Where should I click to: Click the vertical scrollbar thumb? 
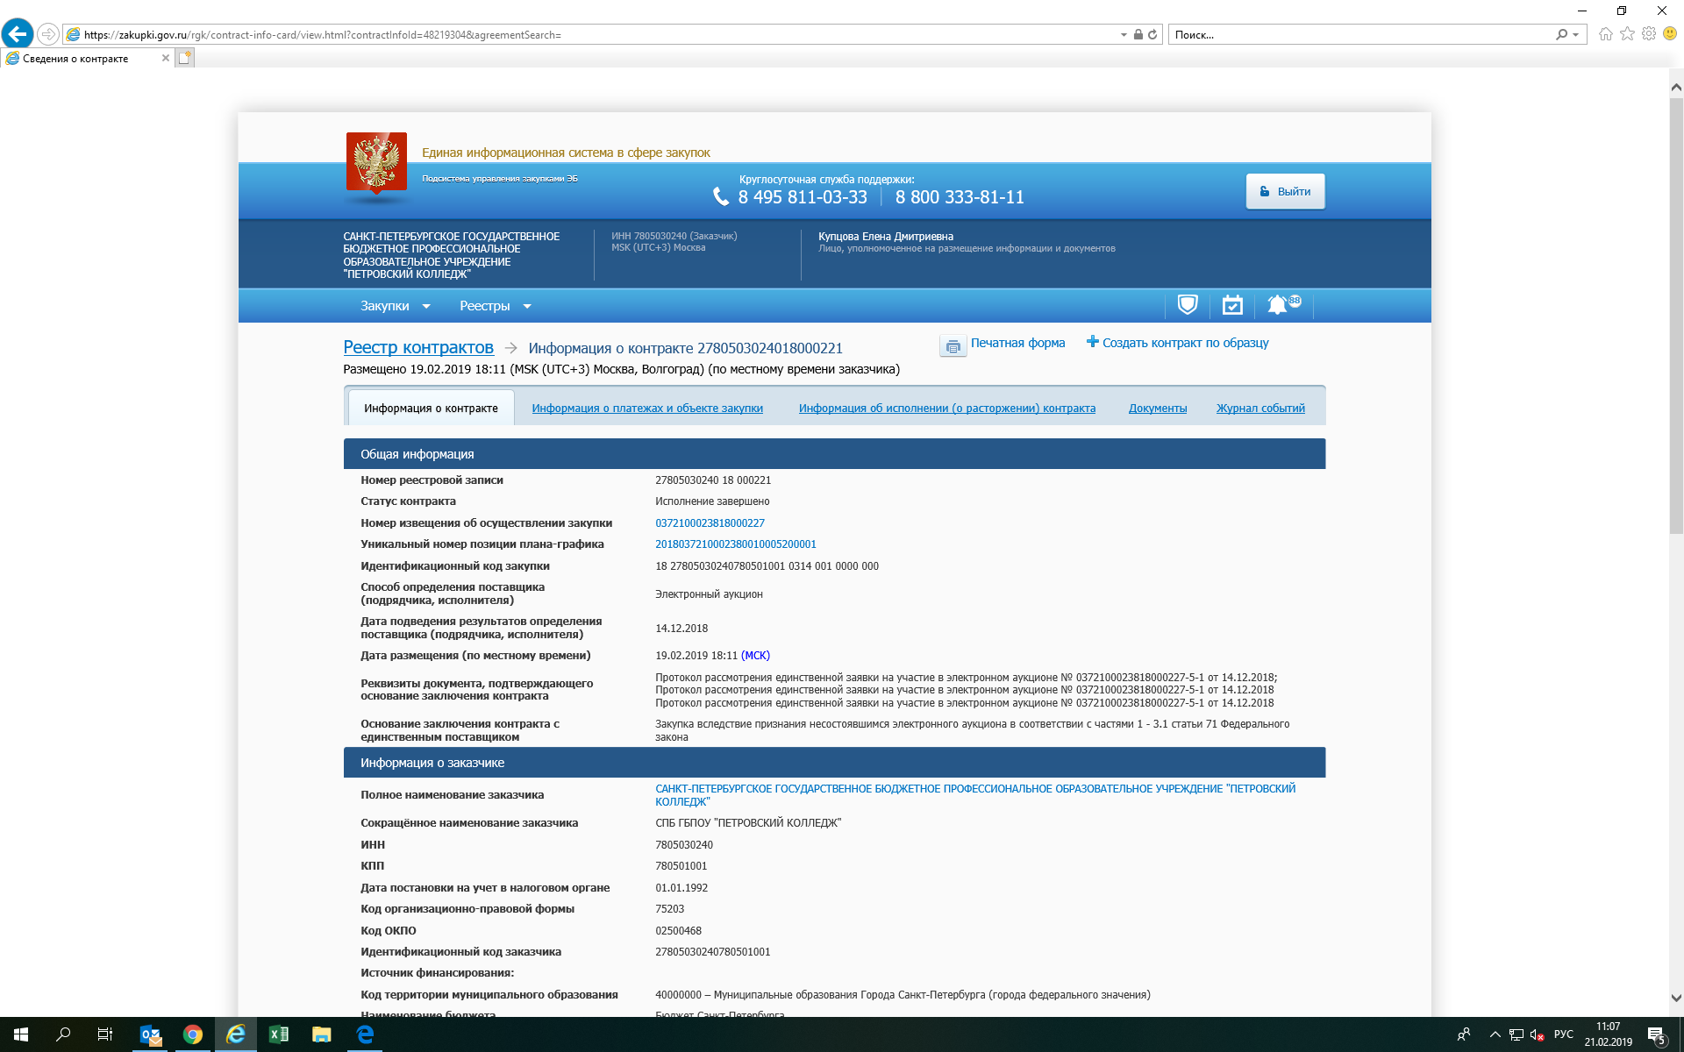(1676, 316)
